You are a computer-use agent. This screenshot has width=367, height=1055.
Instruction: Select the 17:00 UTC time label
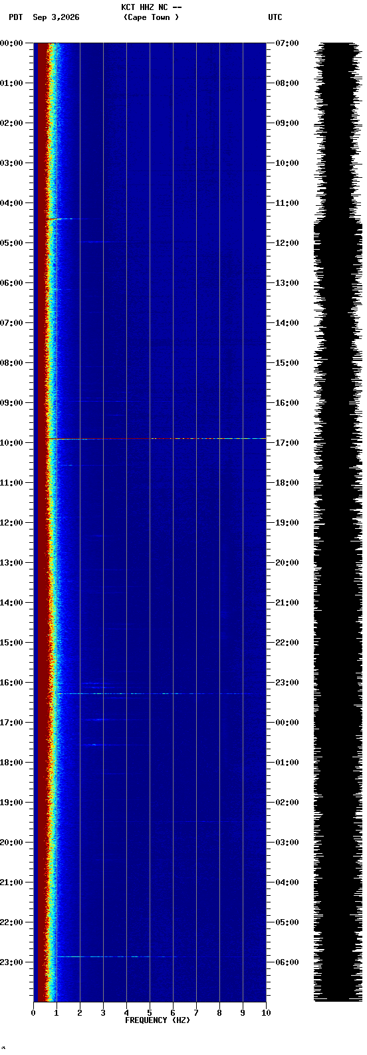(x=287, y=443)
